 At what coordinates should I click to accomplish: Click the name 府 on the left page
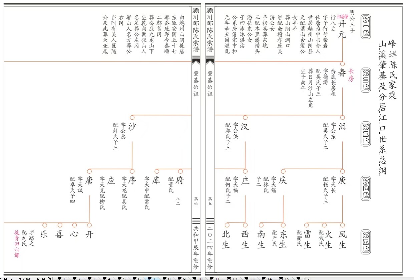click(x=180, y=181)
